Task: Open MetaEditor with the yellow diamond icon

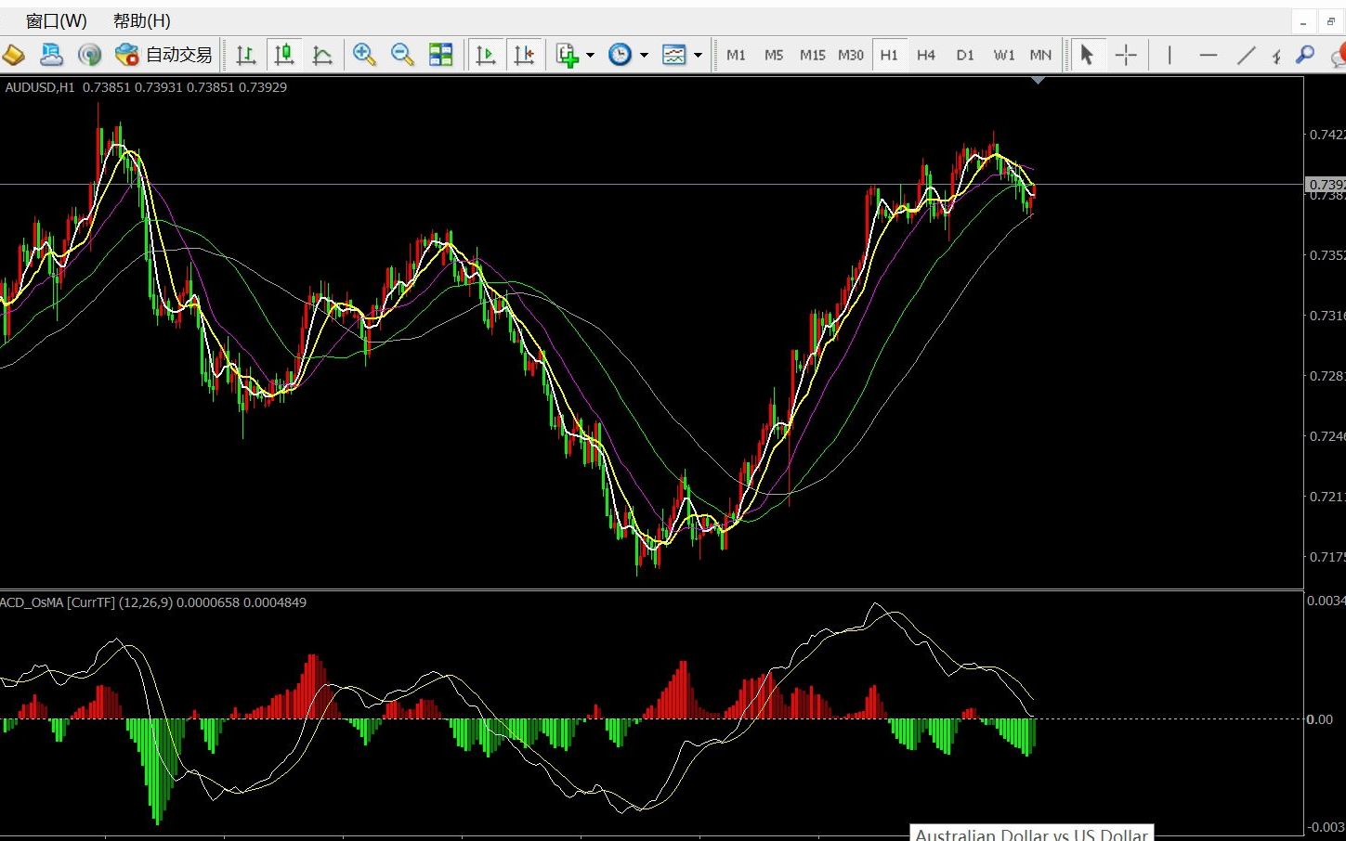Action: 13,55
